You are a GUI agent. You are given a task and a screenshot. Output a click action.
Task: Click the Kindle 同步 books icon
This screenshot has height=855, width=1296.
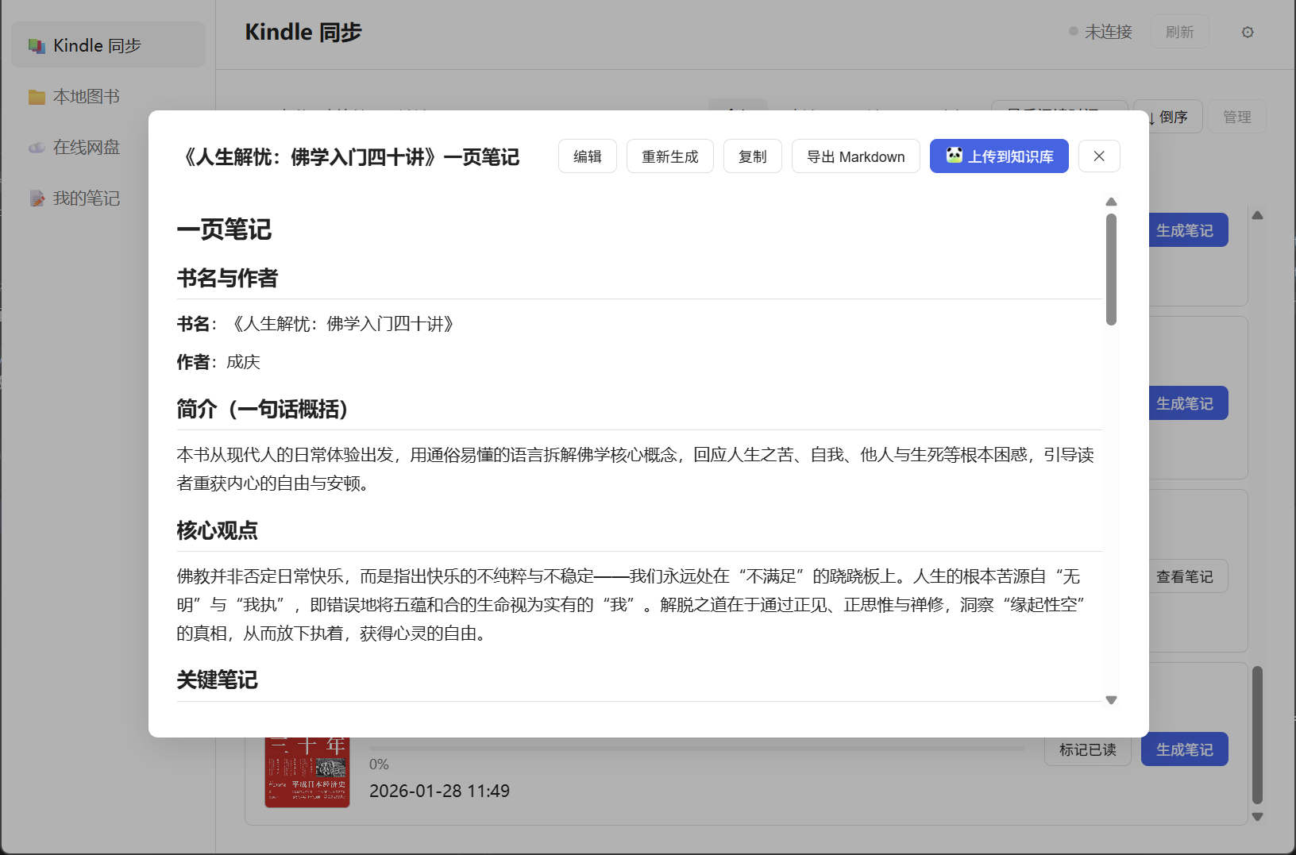click(37, 46)
